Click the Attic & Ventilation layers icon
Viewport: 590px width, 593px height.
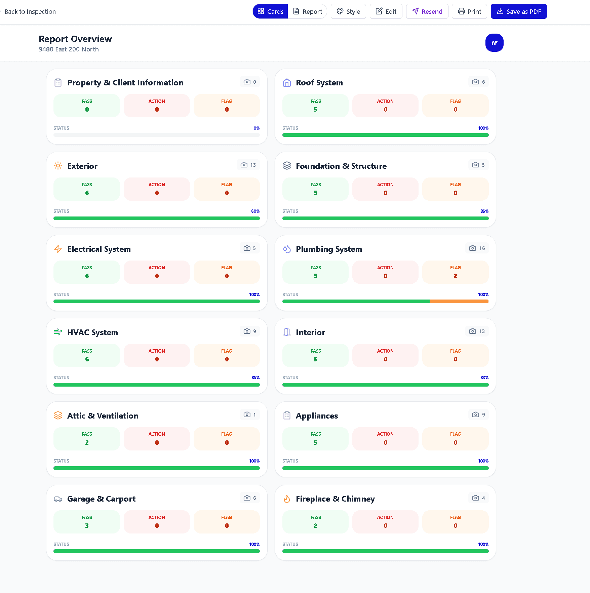click(x=58, y=416)
